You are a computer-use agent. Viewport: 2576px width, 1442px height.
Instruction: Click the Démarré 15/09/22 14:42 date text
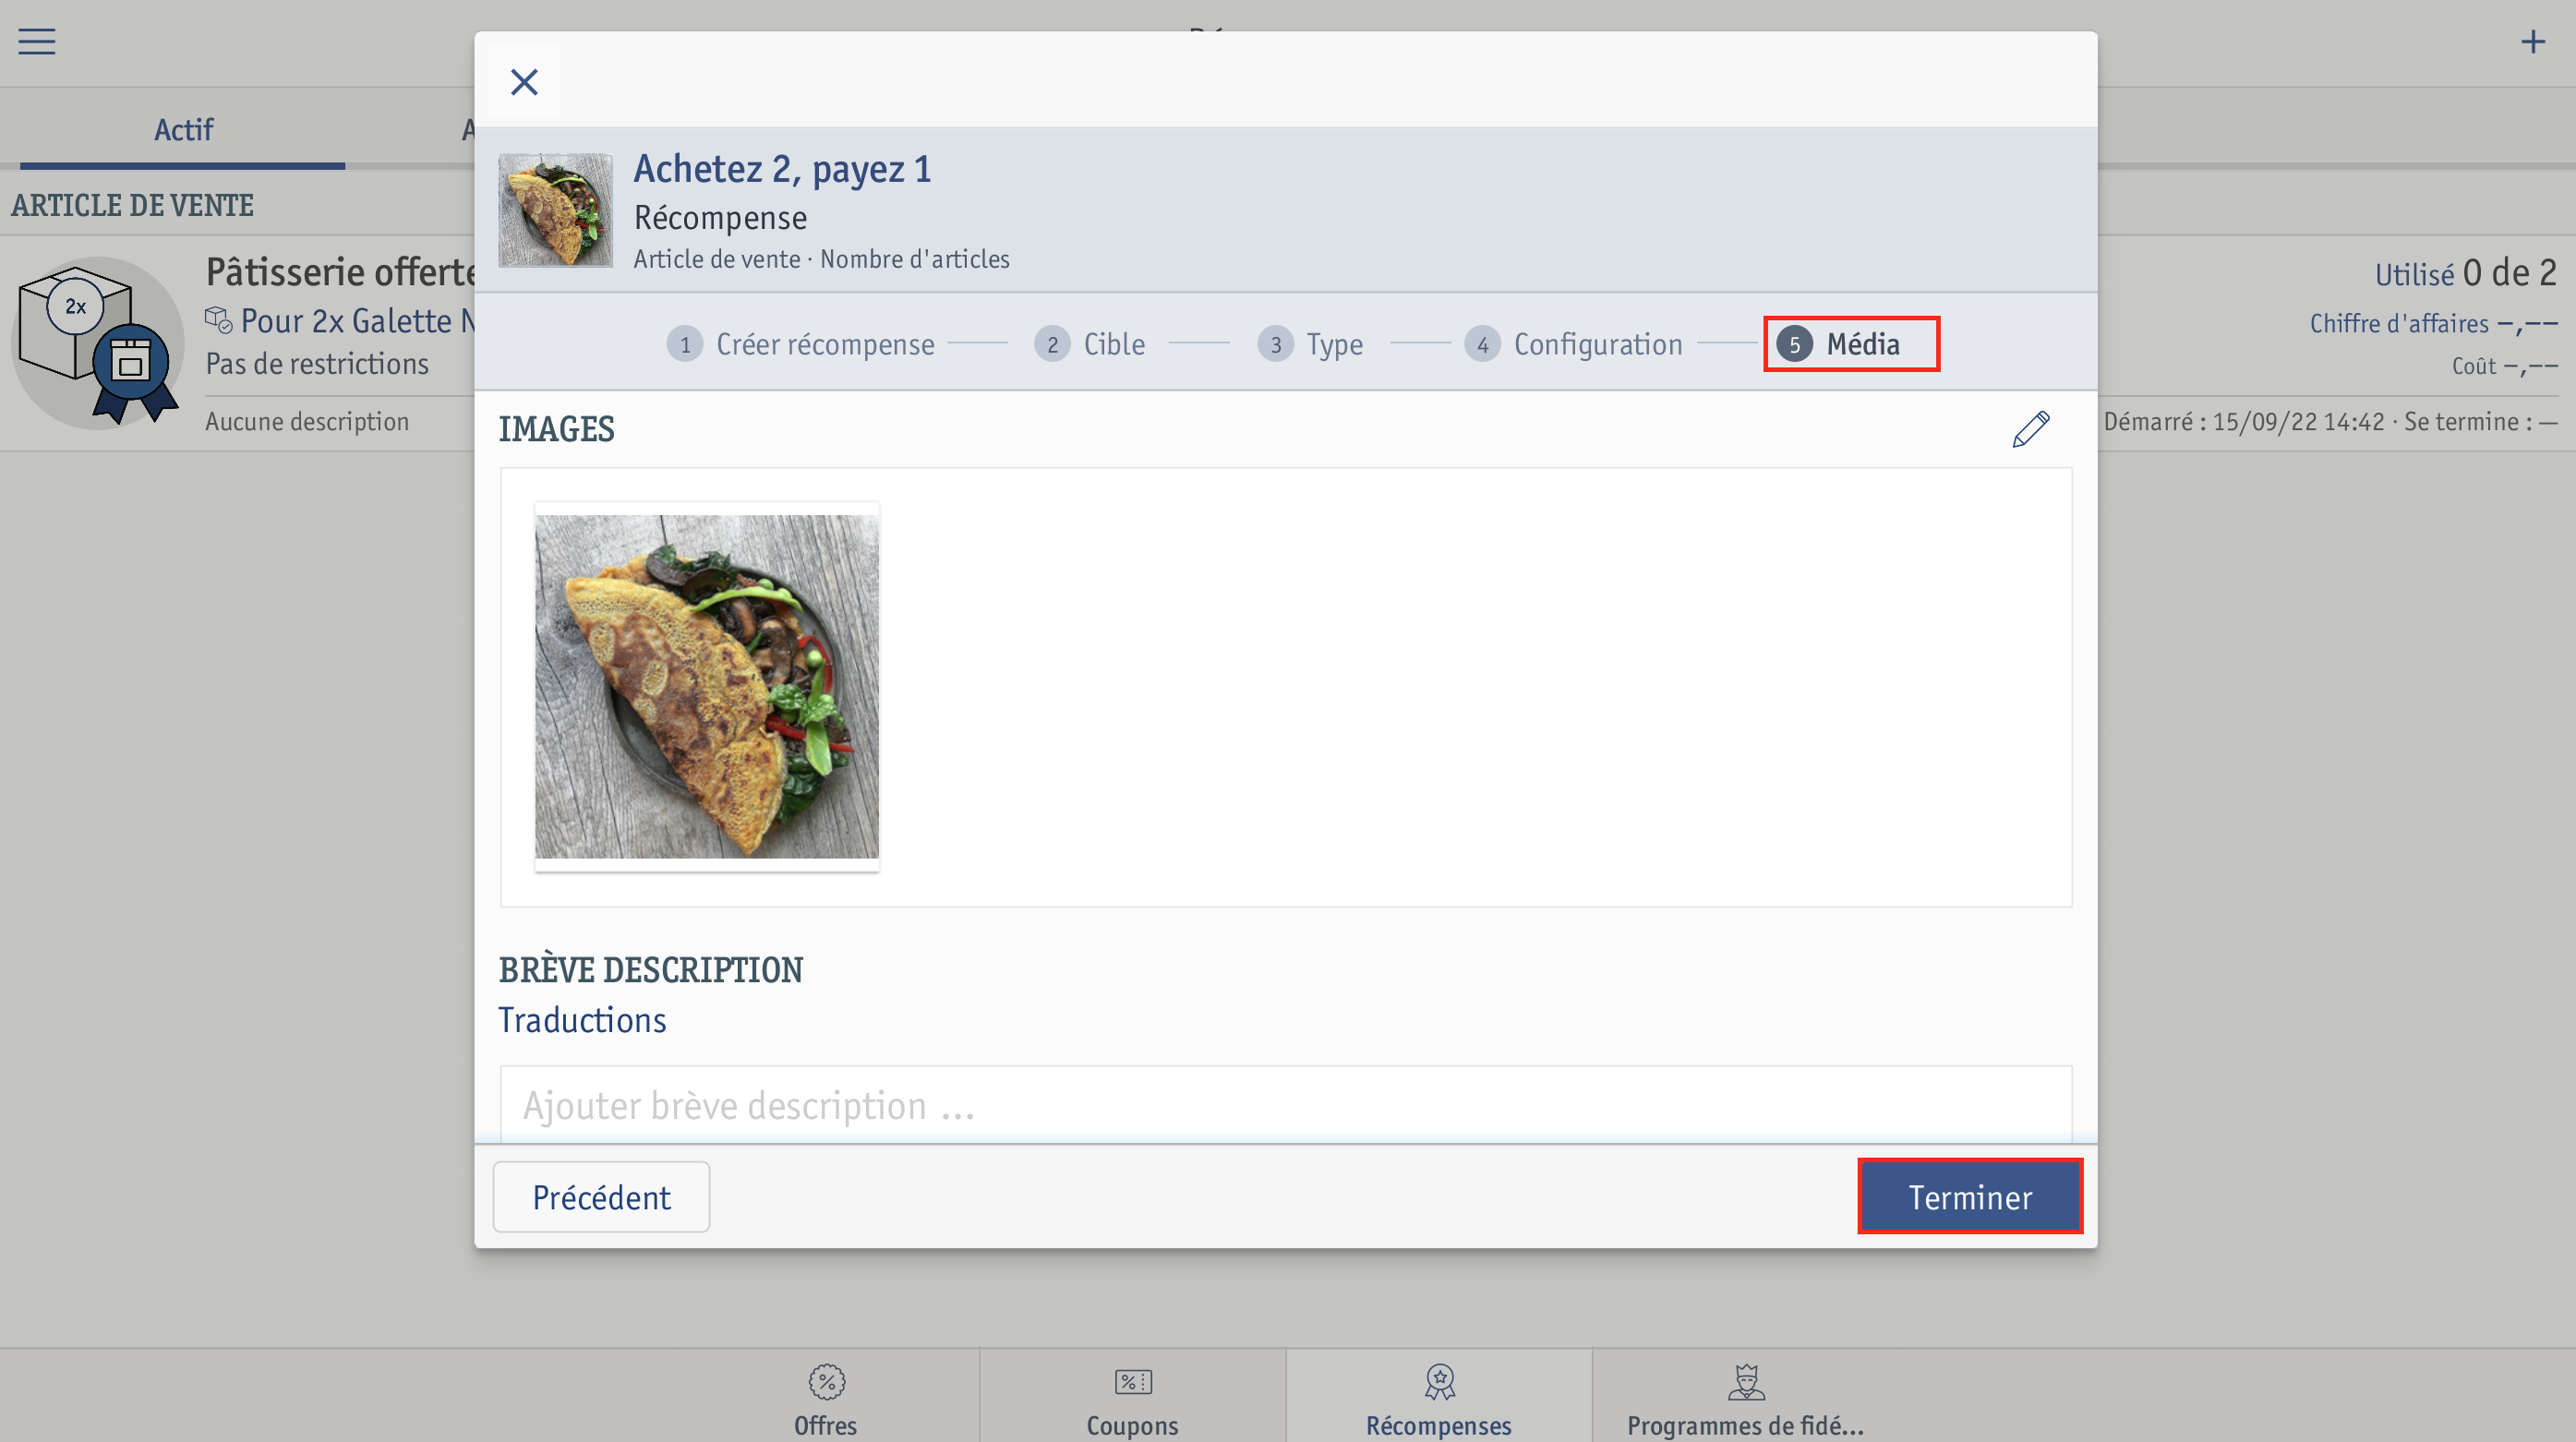[x=2244, y=422]
